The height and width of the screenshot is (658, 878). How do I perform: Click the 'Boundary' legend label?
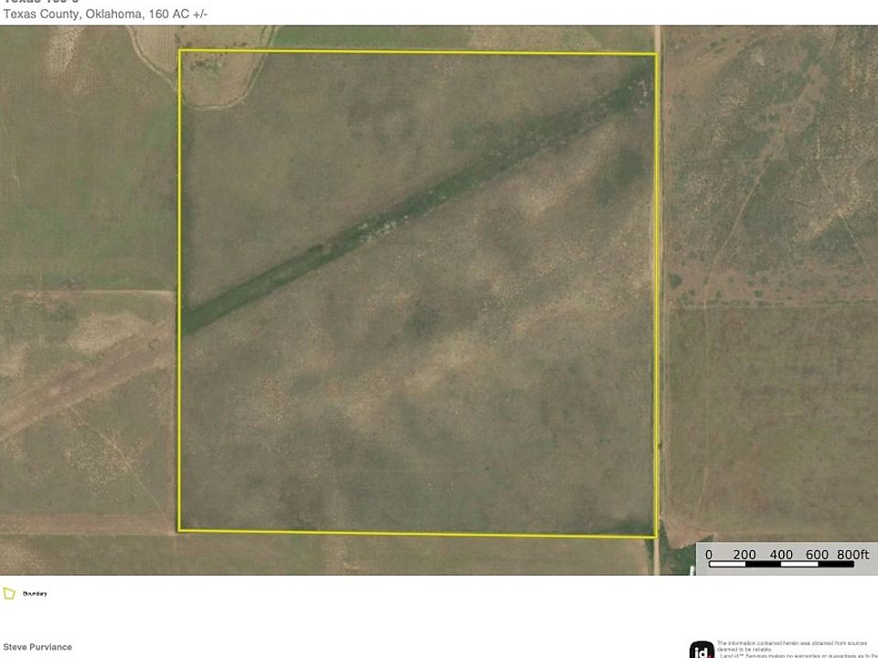pos(35,594)
